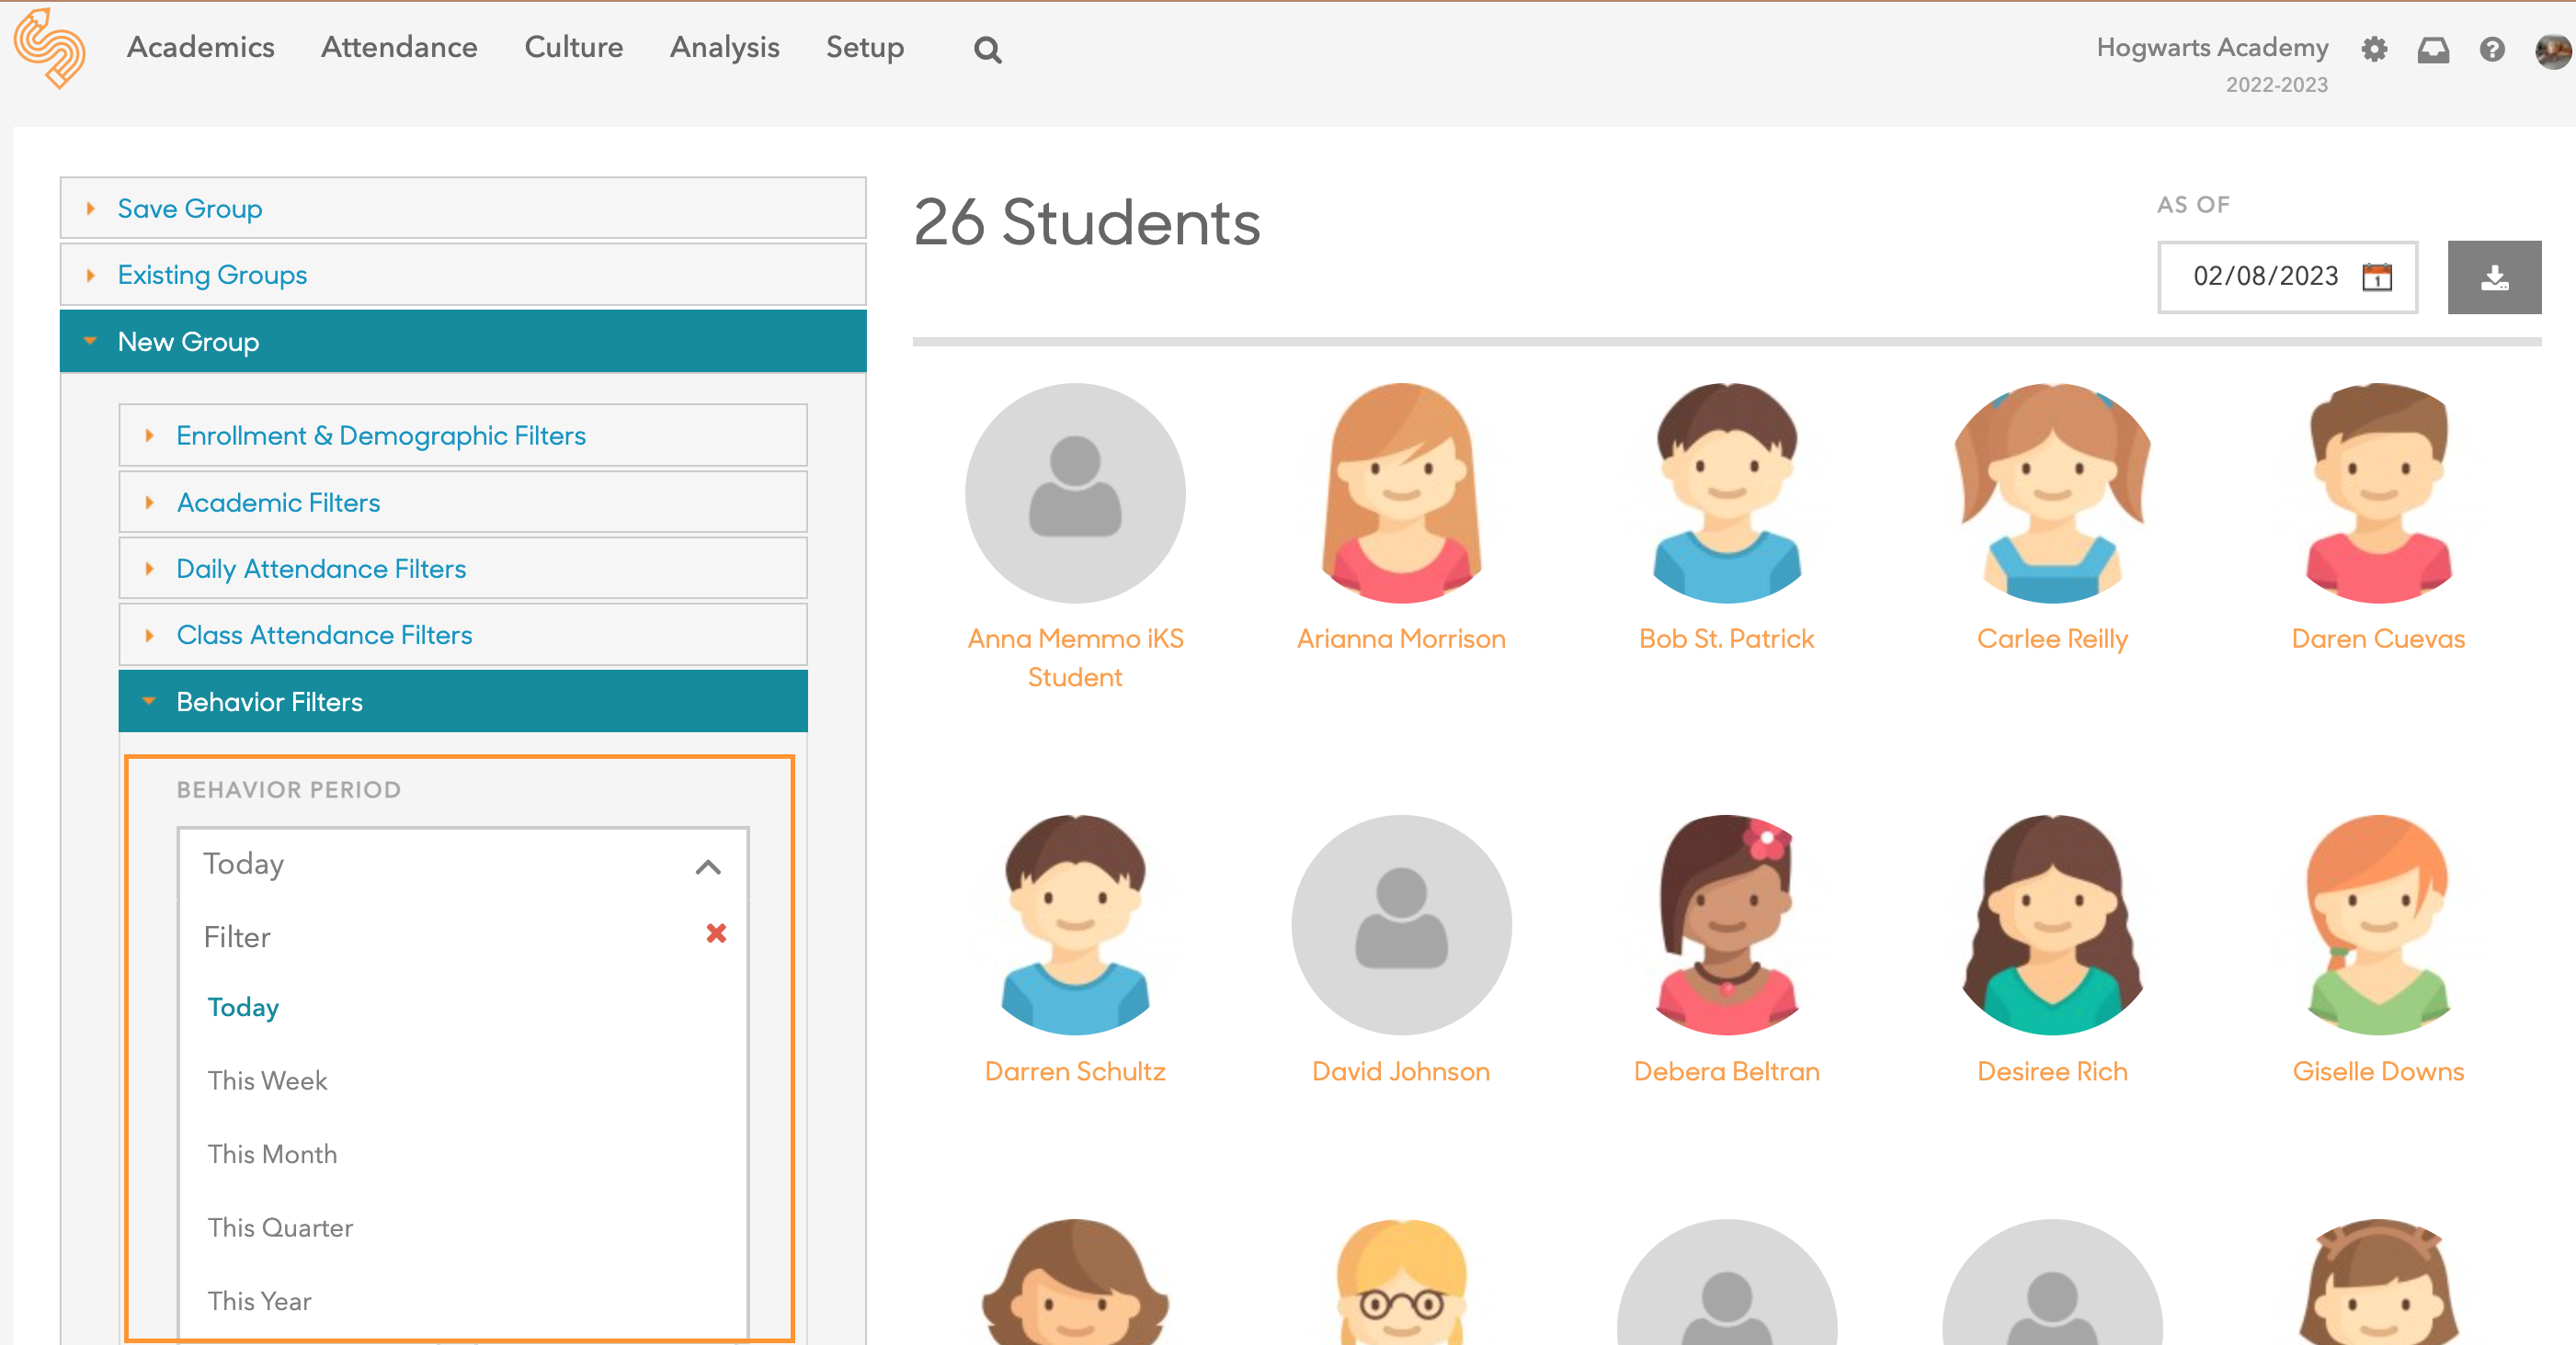Open Desiree Rich name link
The width and height of the screenshot is (2576, 1345).
[2052, 1071]
